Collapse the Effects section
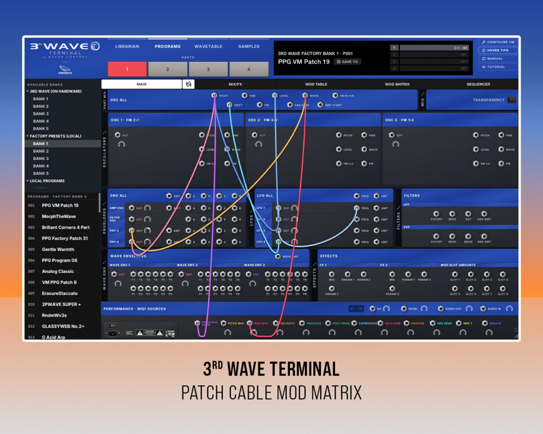 [x=314, y=264]
